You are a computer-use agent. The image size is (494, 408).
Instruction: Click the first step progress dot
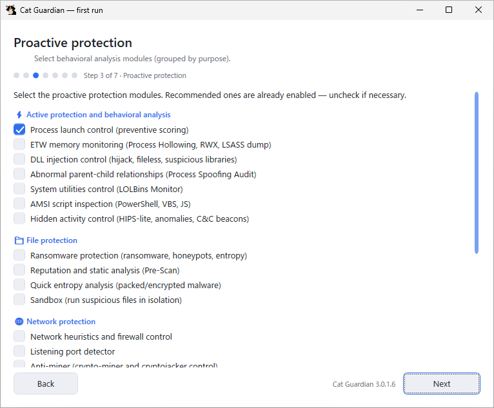click(x=17, y=75)
